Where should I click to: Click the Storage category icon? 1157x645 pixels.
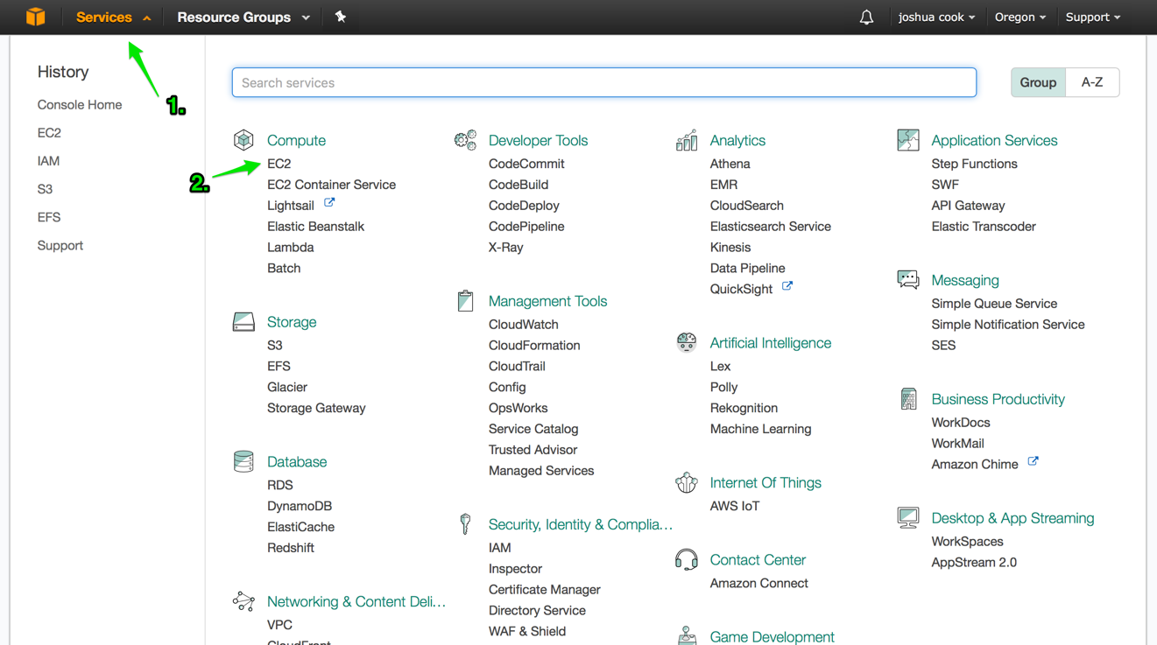tap(243, 321)
